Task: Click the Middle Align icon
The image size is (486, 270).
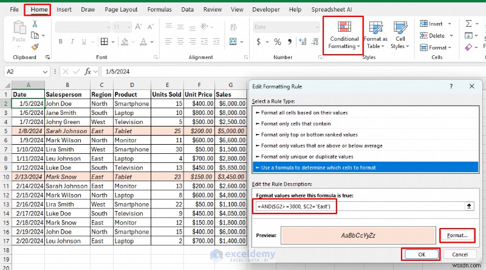Action: pyautogui.click(x=180, y=27)
